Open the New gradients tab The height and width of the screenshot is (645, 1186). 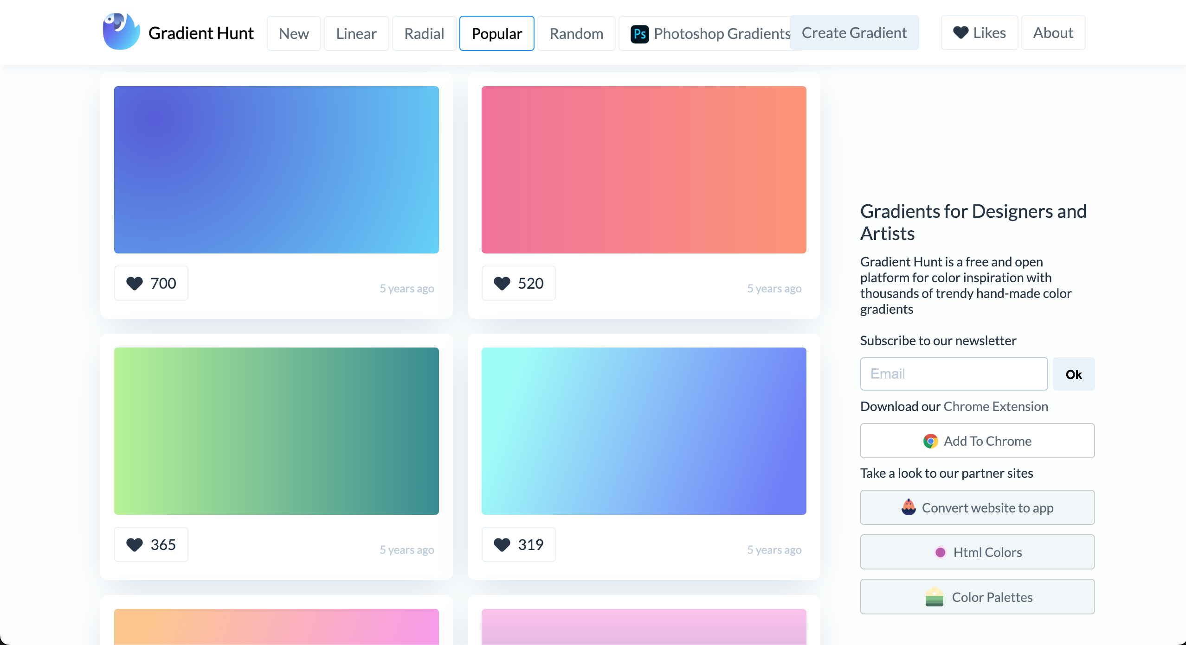(x=294, y=33)
